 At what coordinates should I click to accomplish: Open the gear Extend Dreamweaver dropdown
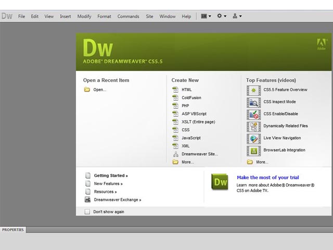(222, 16)
